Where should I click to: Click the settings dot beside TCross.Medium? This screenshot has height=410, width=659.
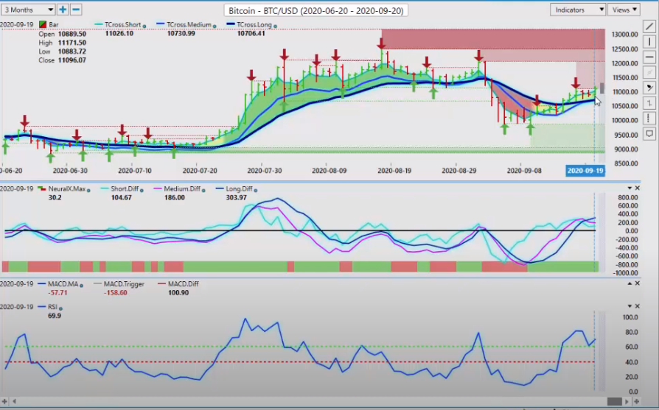click(x=215, y=26)
